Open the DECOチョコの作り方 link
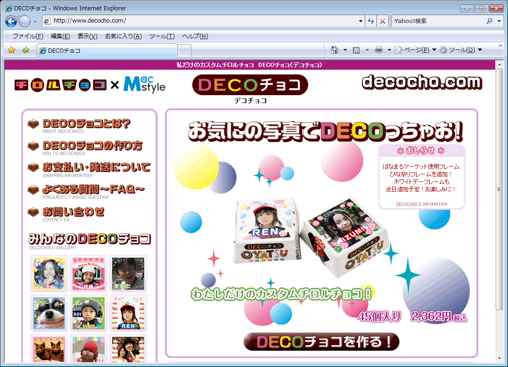Image resolution: width=508 pixels, height=367 pixels. click(92, 146)
